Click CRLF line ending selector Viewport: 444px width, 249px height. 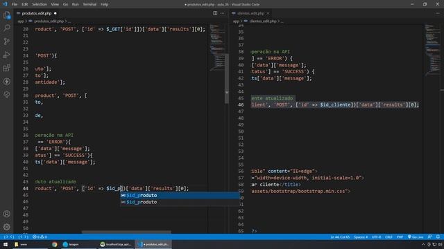tap(388, 237)
